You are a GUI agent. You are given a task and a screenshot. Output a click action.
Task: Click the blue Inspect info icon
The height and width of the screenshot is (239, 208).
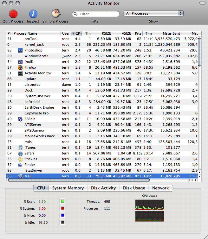[x=33, y=14]
